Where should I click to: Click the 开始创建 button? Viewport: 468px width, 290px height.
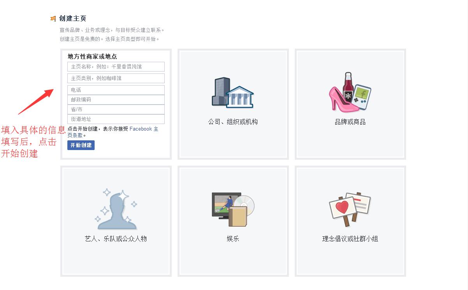pos(81,145)
